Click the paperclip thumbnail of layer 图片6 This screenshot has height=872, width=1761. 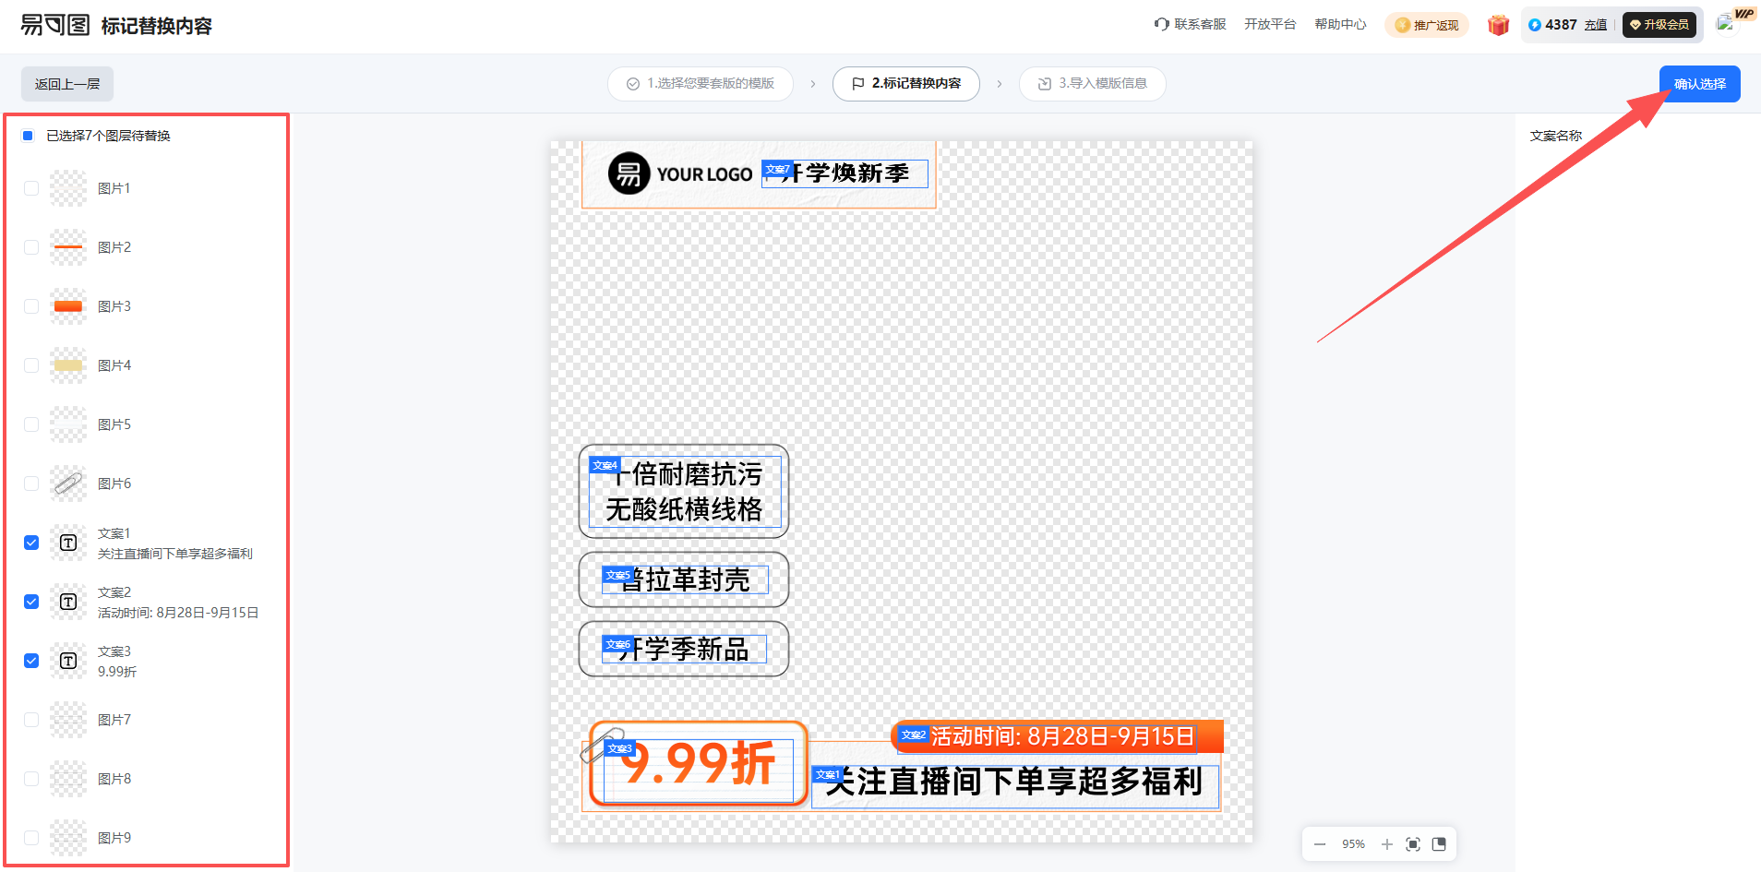pos(67,483)
